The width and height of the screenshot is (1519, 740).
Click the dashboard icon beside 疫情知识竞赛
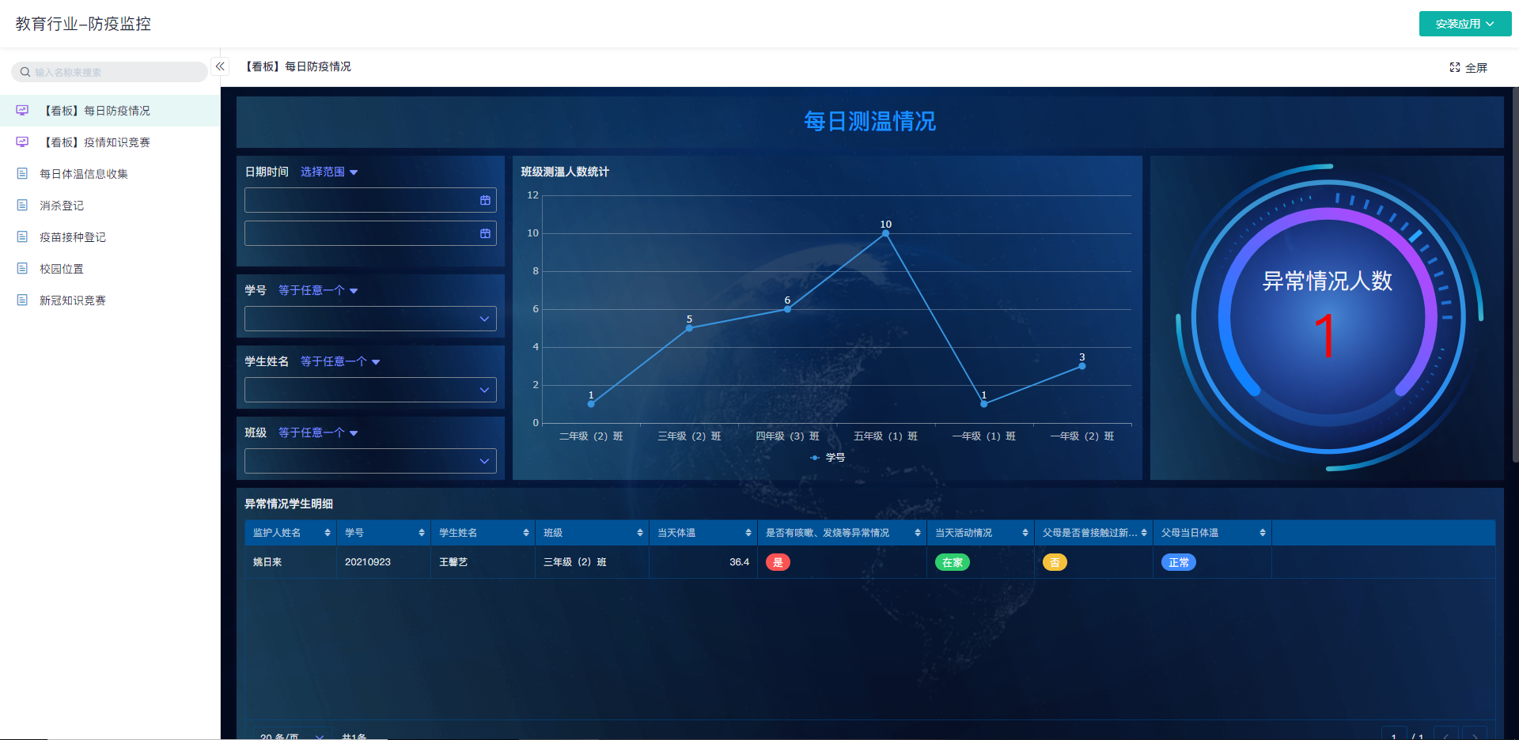[x=22, y=142]
